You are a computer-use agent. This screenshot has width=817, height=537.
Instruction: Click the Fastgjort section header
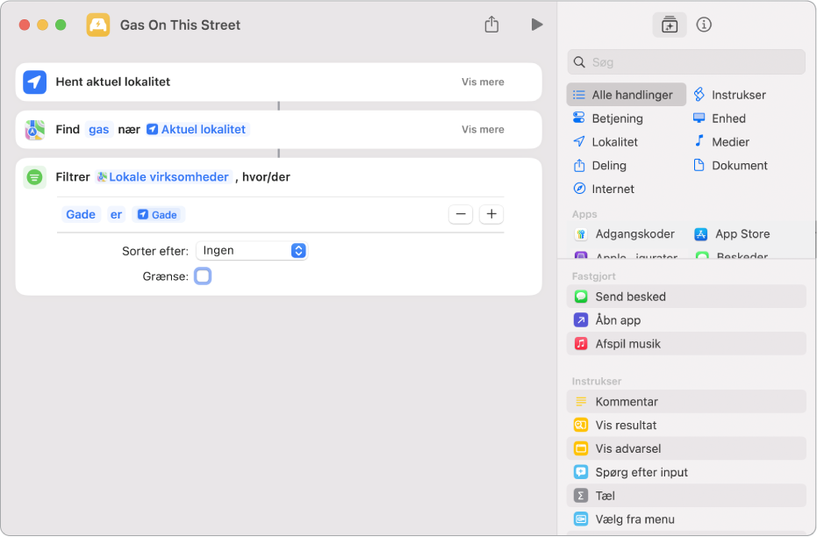593,276
